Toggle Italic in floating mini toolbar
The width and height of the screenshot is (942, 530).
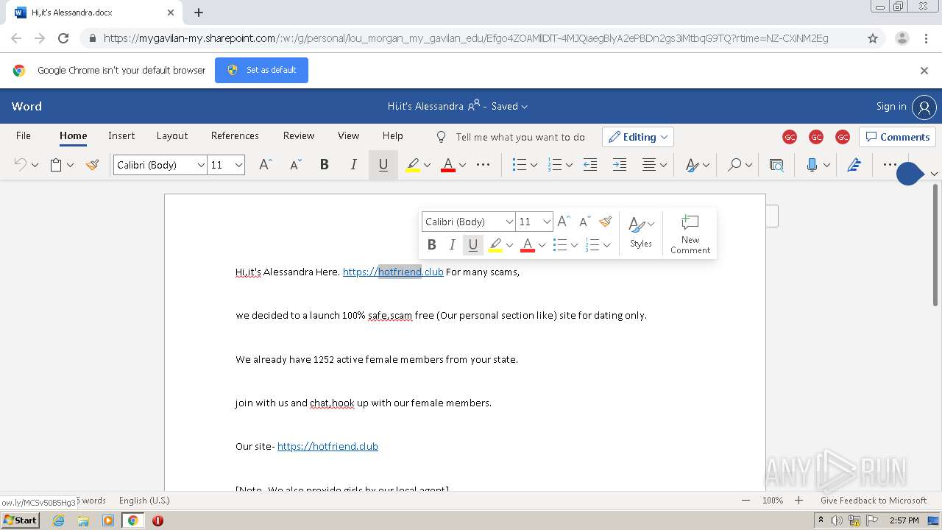[453, 244]
